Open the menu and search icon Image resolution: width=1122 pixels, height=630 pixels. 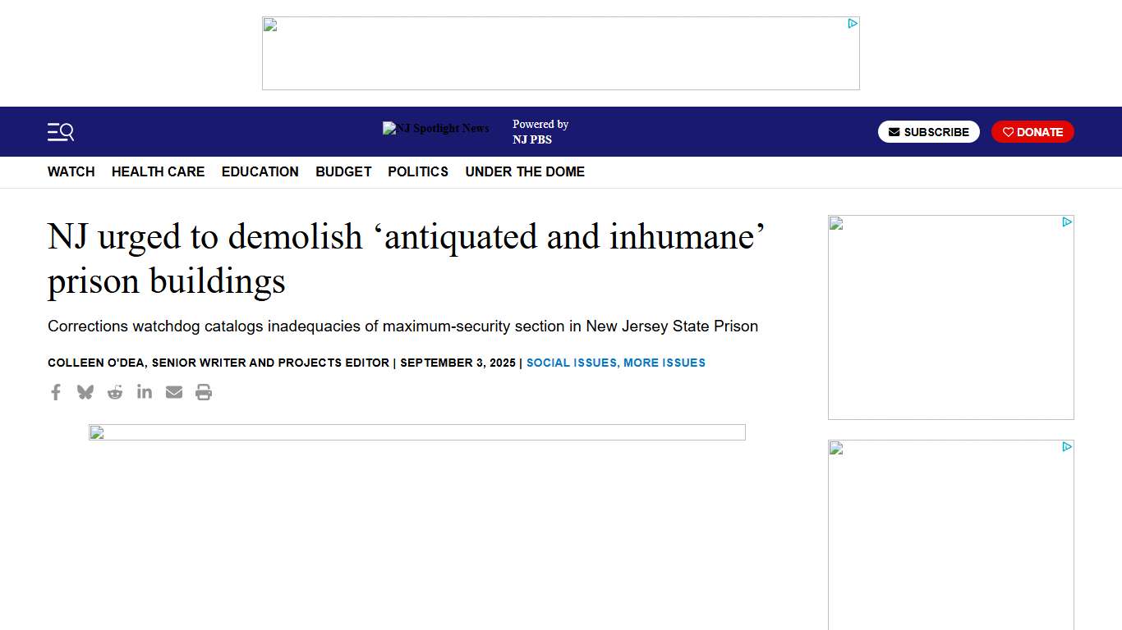tap(61, 132)
